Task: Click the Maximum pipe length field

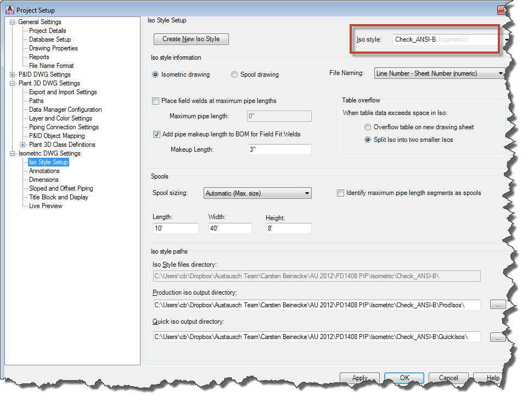Action: (x=279, y=116)
